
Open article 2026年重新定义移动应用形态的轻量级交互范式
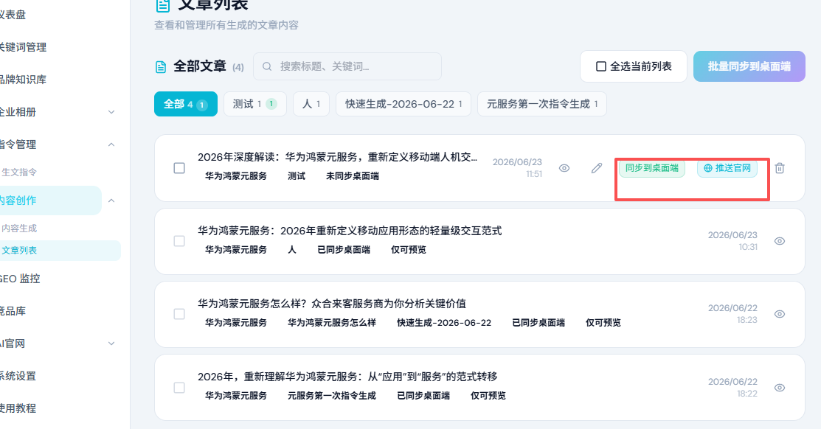pos(350,231)
